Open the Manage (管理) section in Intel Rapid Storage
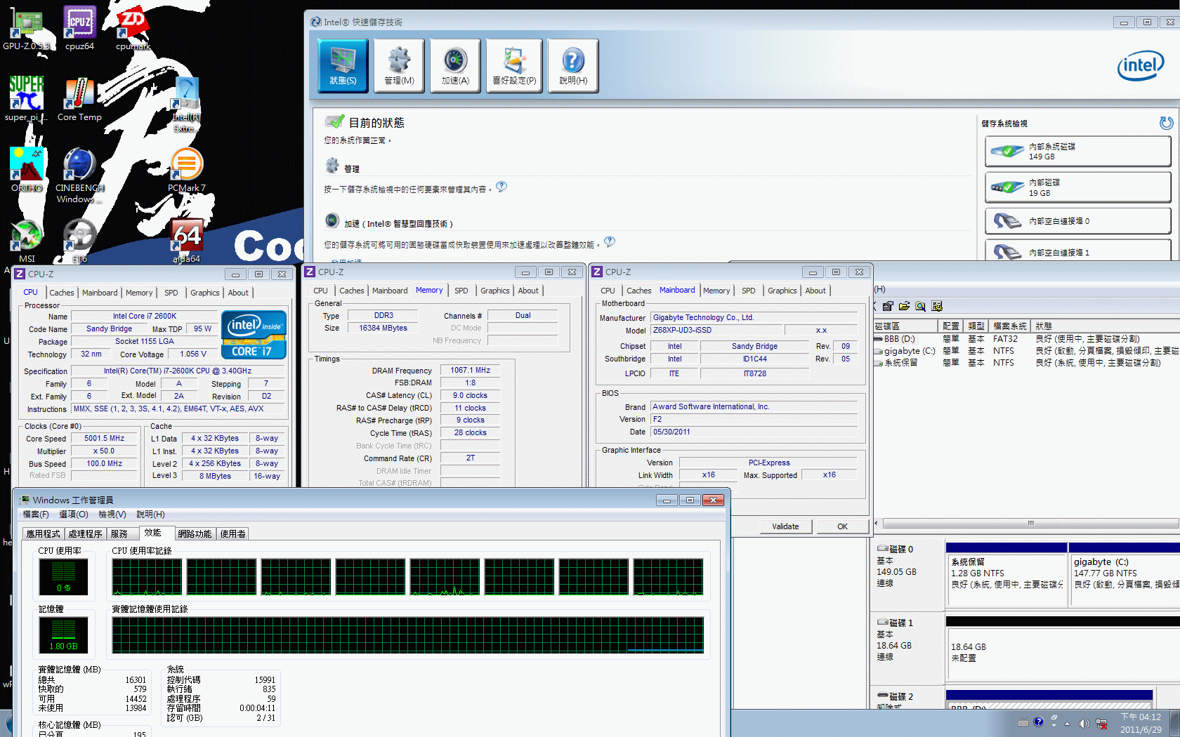Viewport: 1180px width, 737px height. click(x=399, y=66)
